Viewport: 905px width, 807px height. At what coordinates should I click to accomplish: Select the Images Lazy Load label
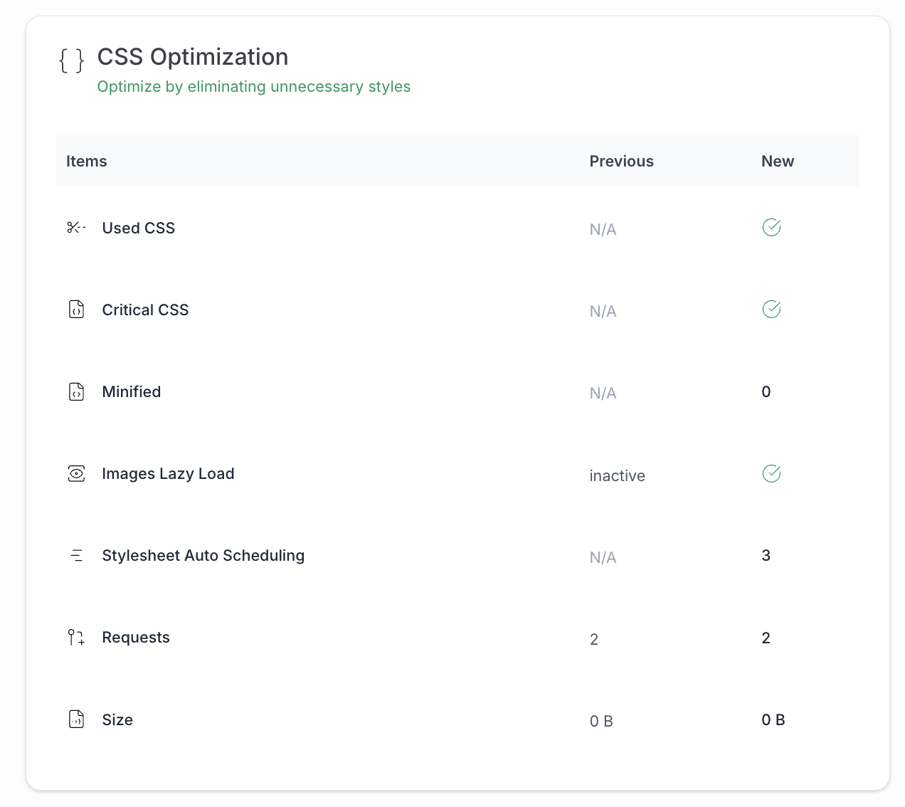[168, 474]
